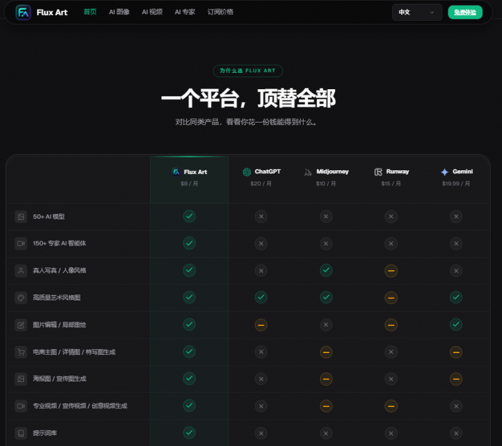Go to the AI 图像 nav item
Screen dimensions: 502x446
[x=119, y=12]
